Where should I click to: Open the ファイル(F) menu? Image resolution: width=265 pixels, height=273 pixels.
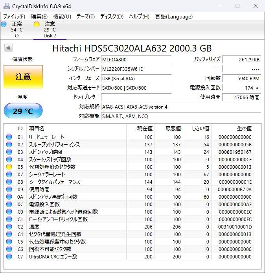click(x=14, y=17)
